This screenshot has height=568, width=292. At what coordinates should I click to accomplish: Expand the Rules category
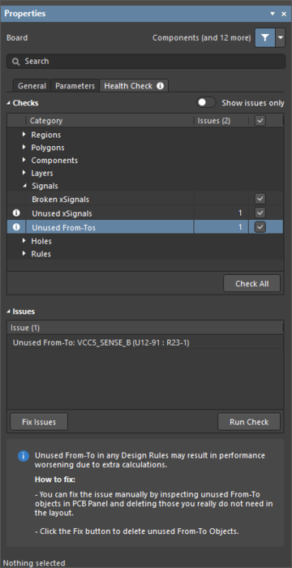pyautogui.click(x=24, y=253)
